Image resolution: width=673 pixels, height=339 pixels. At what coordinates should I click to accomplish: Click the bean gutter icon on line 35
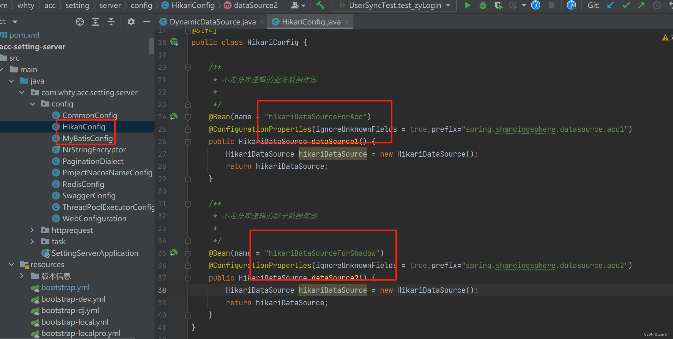tap(174, 253)
